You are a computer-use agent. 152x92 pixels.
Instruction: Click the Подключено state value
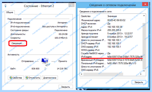point(61,30)
